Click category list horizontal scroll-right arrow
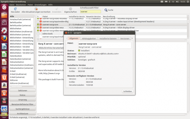Screen dimensions: 190x119 [32, 87]
